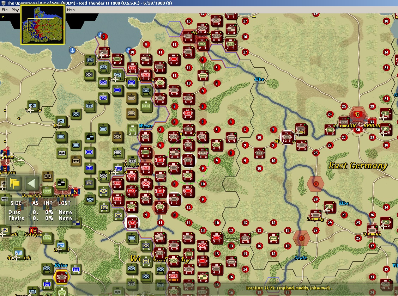Click the red '14' supply marker
Image resolution: width=398 pixels, height=296 pixels.
245,269
